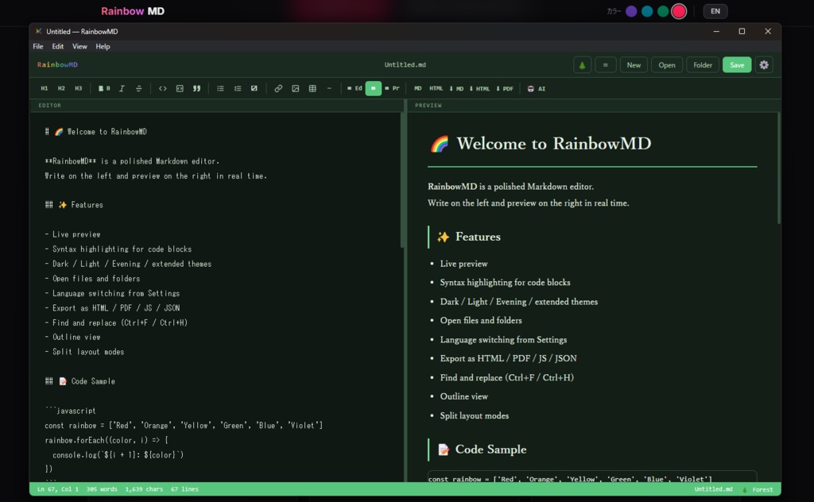Save the current document
The image size is (814, 502).
point(736,64)
